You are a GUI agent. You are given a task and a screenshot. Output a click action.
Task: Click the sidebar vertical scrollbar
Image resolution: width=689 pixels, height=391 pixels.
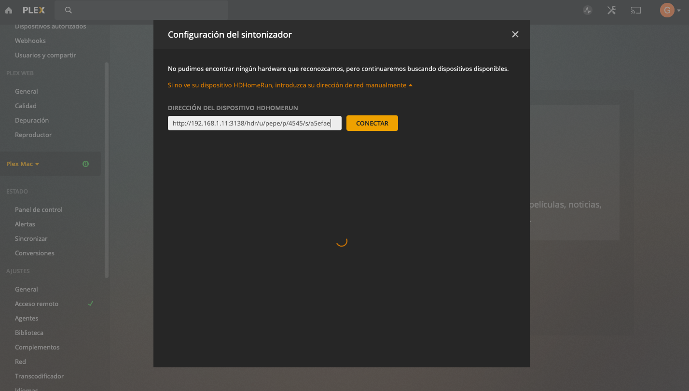click(x=107, y=170)
